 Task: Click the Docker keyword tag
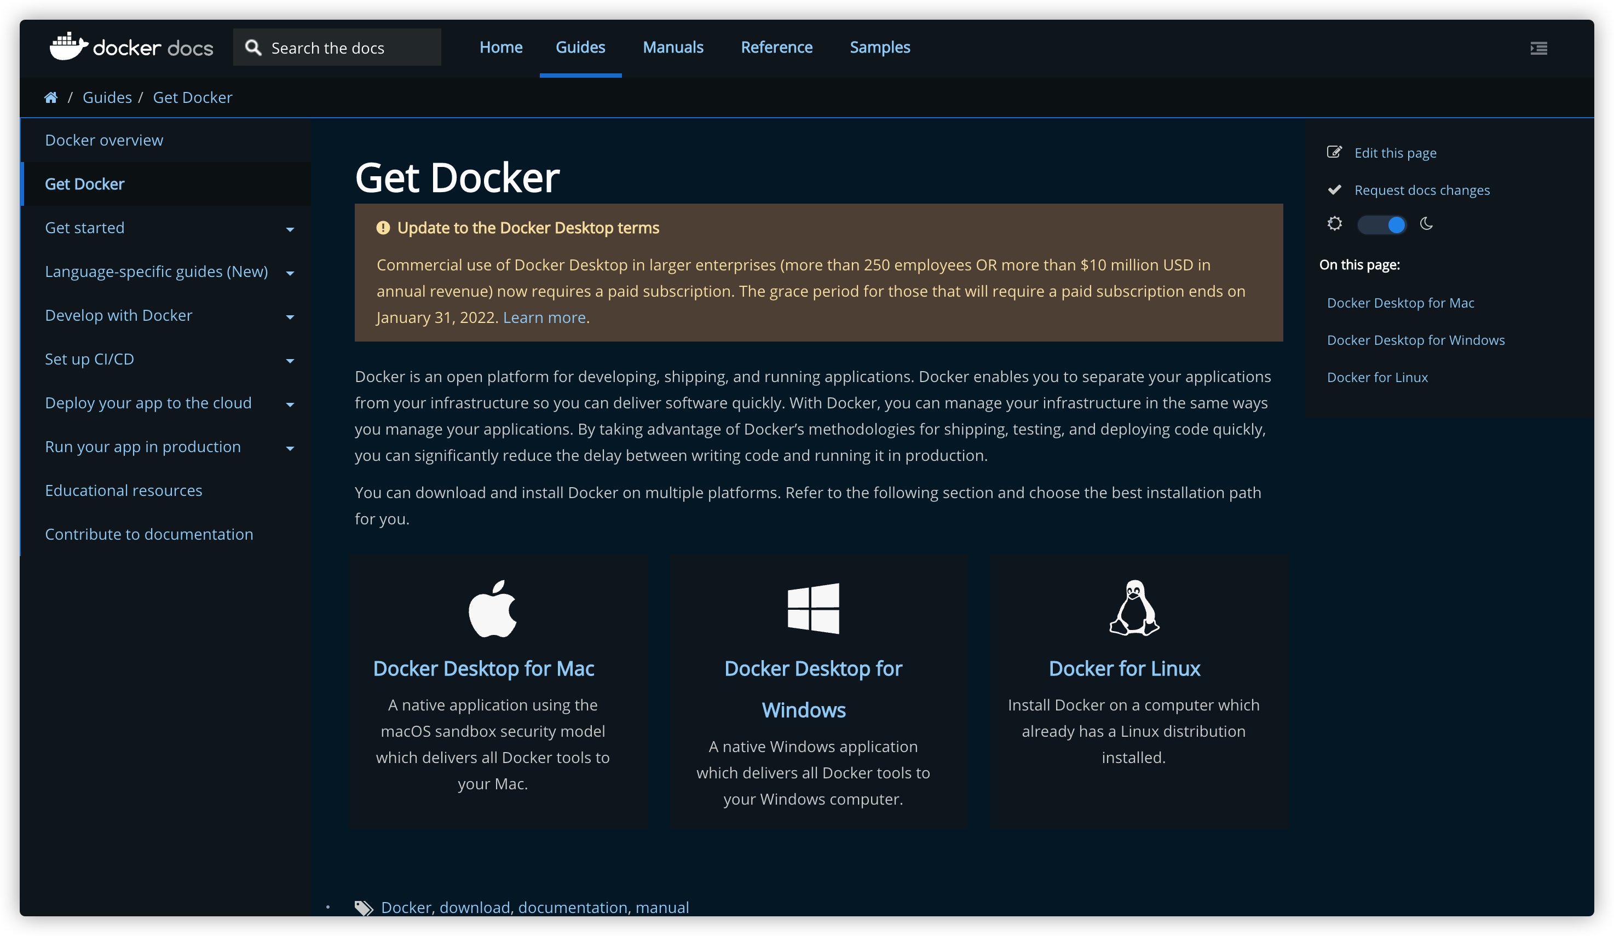coord(406,908)
